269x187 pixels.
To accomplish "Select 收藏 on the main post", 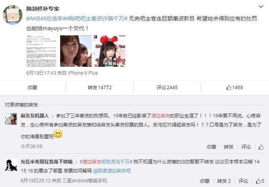I will click(x=32, y=87).
